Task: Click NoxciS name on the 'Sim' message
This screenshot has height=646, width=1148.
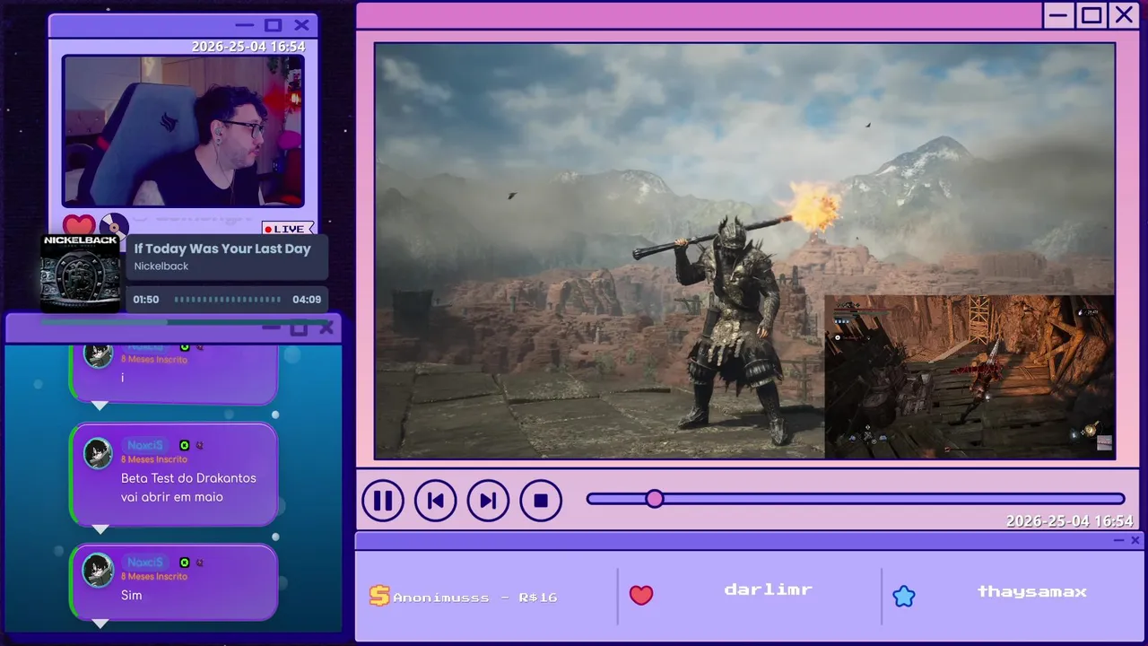Action: coord(145,562)
